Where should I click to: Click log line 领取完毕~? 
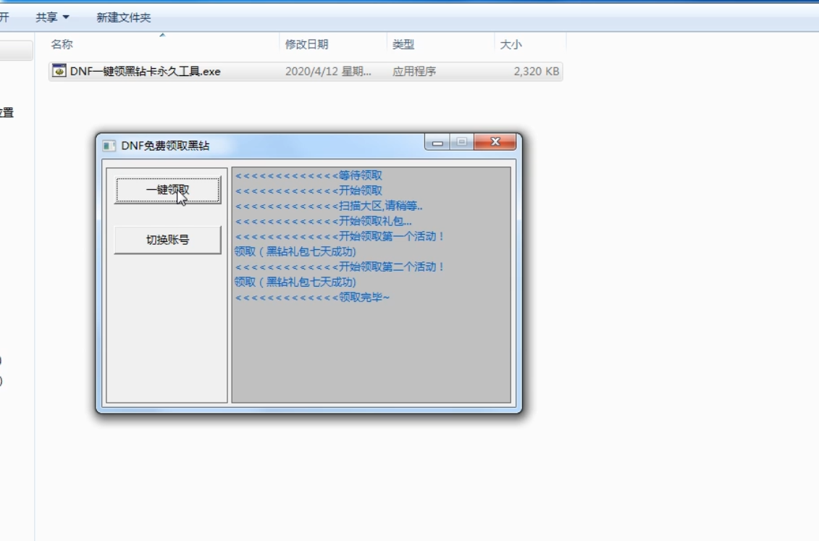pos(312,297)
